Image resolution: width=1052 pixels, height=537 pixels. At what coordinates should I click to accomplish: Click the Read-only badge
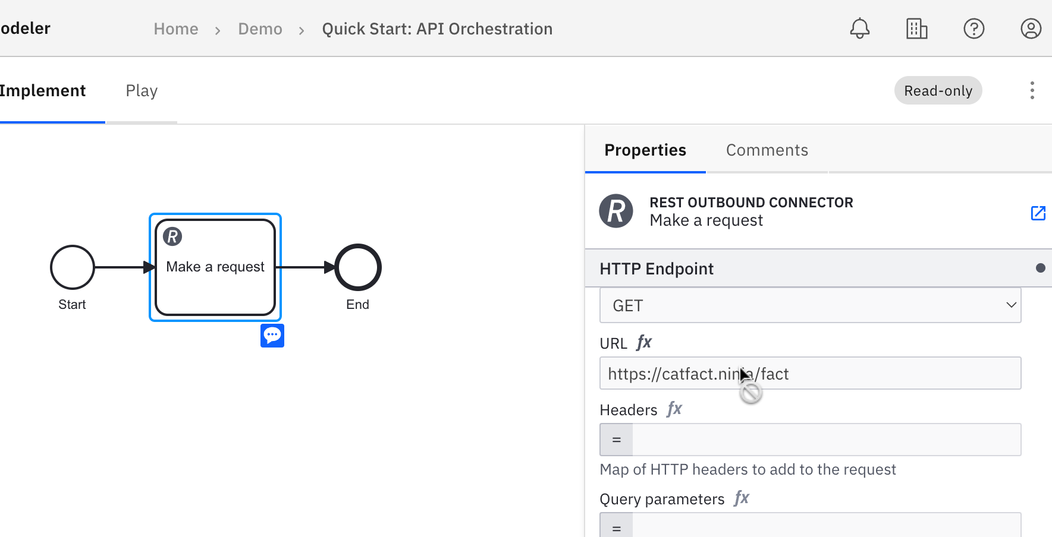[x=938, y=91]
